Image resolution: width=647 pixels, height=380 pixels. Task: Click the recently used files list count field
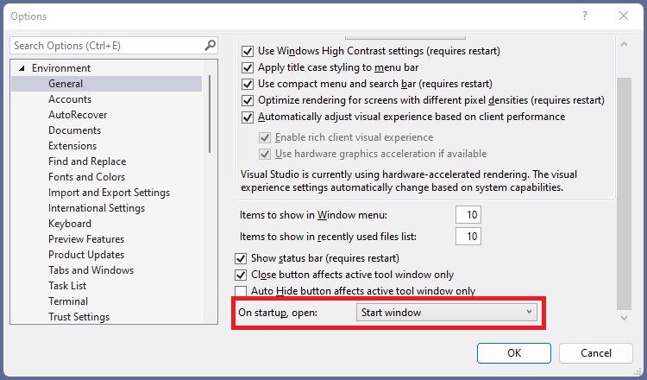(x=468, y=236)
